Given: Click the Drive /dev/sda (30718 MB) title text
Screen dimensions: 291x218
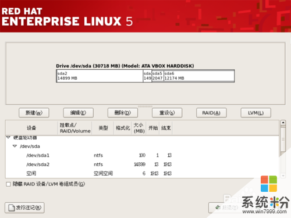Looking at the screenshot, I should [x=125, y=66].
